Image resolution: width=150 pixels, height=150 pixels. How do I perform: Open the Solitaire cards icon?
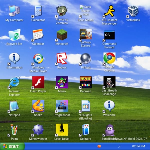85,130
